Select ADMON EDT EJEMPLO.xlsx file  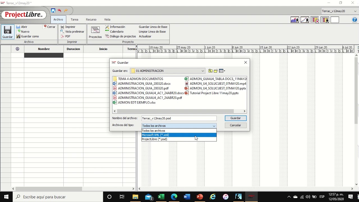[134, 103]
